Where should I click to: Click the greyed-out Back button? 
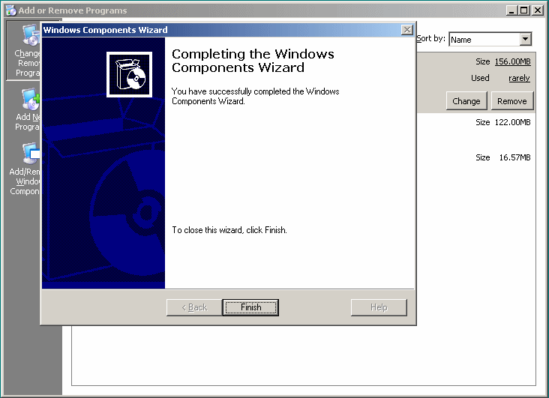pos(193,307)
